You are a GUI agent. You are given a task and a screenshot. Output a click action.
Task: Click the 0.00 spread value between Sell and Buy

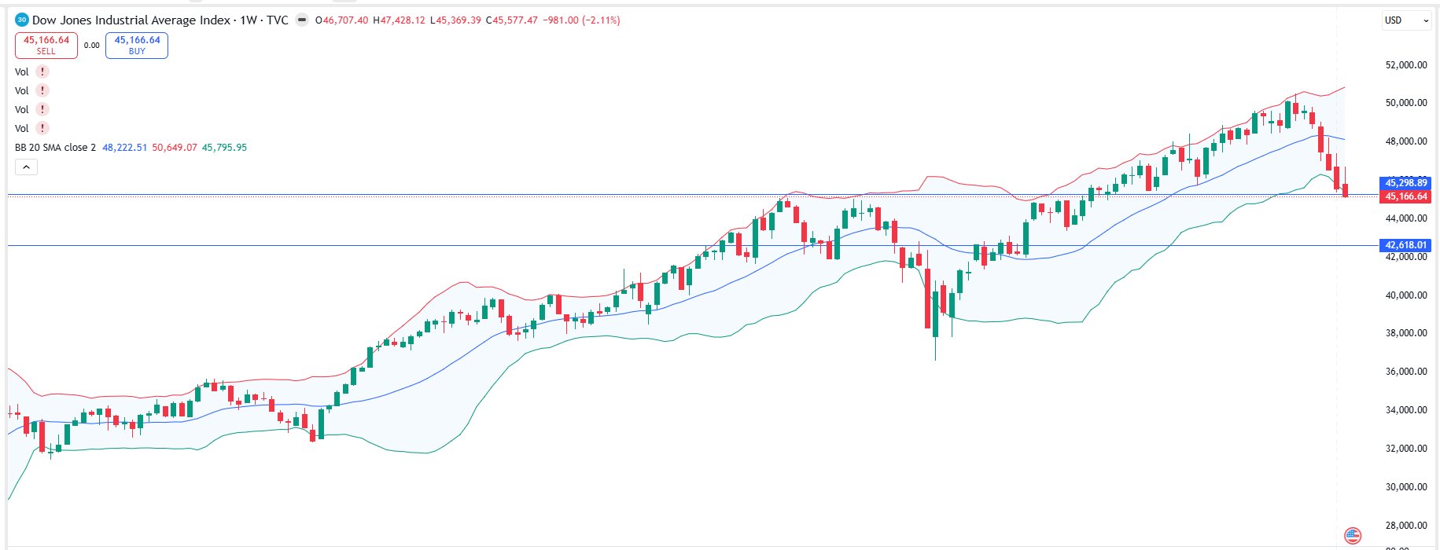92,46
